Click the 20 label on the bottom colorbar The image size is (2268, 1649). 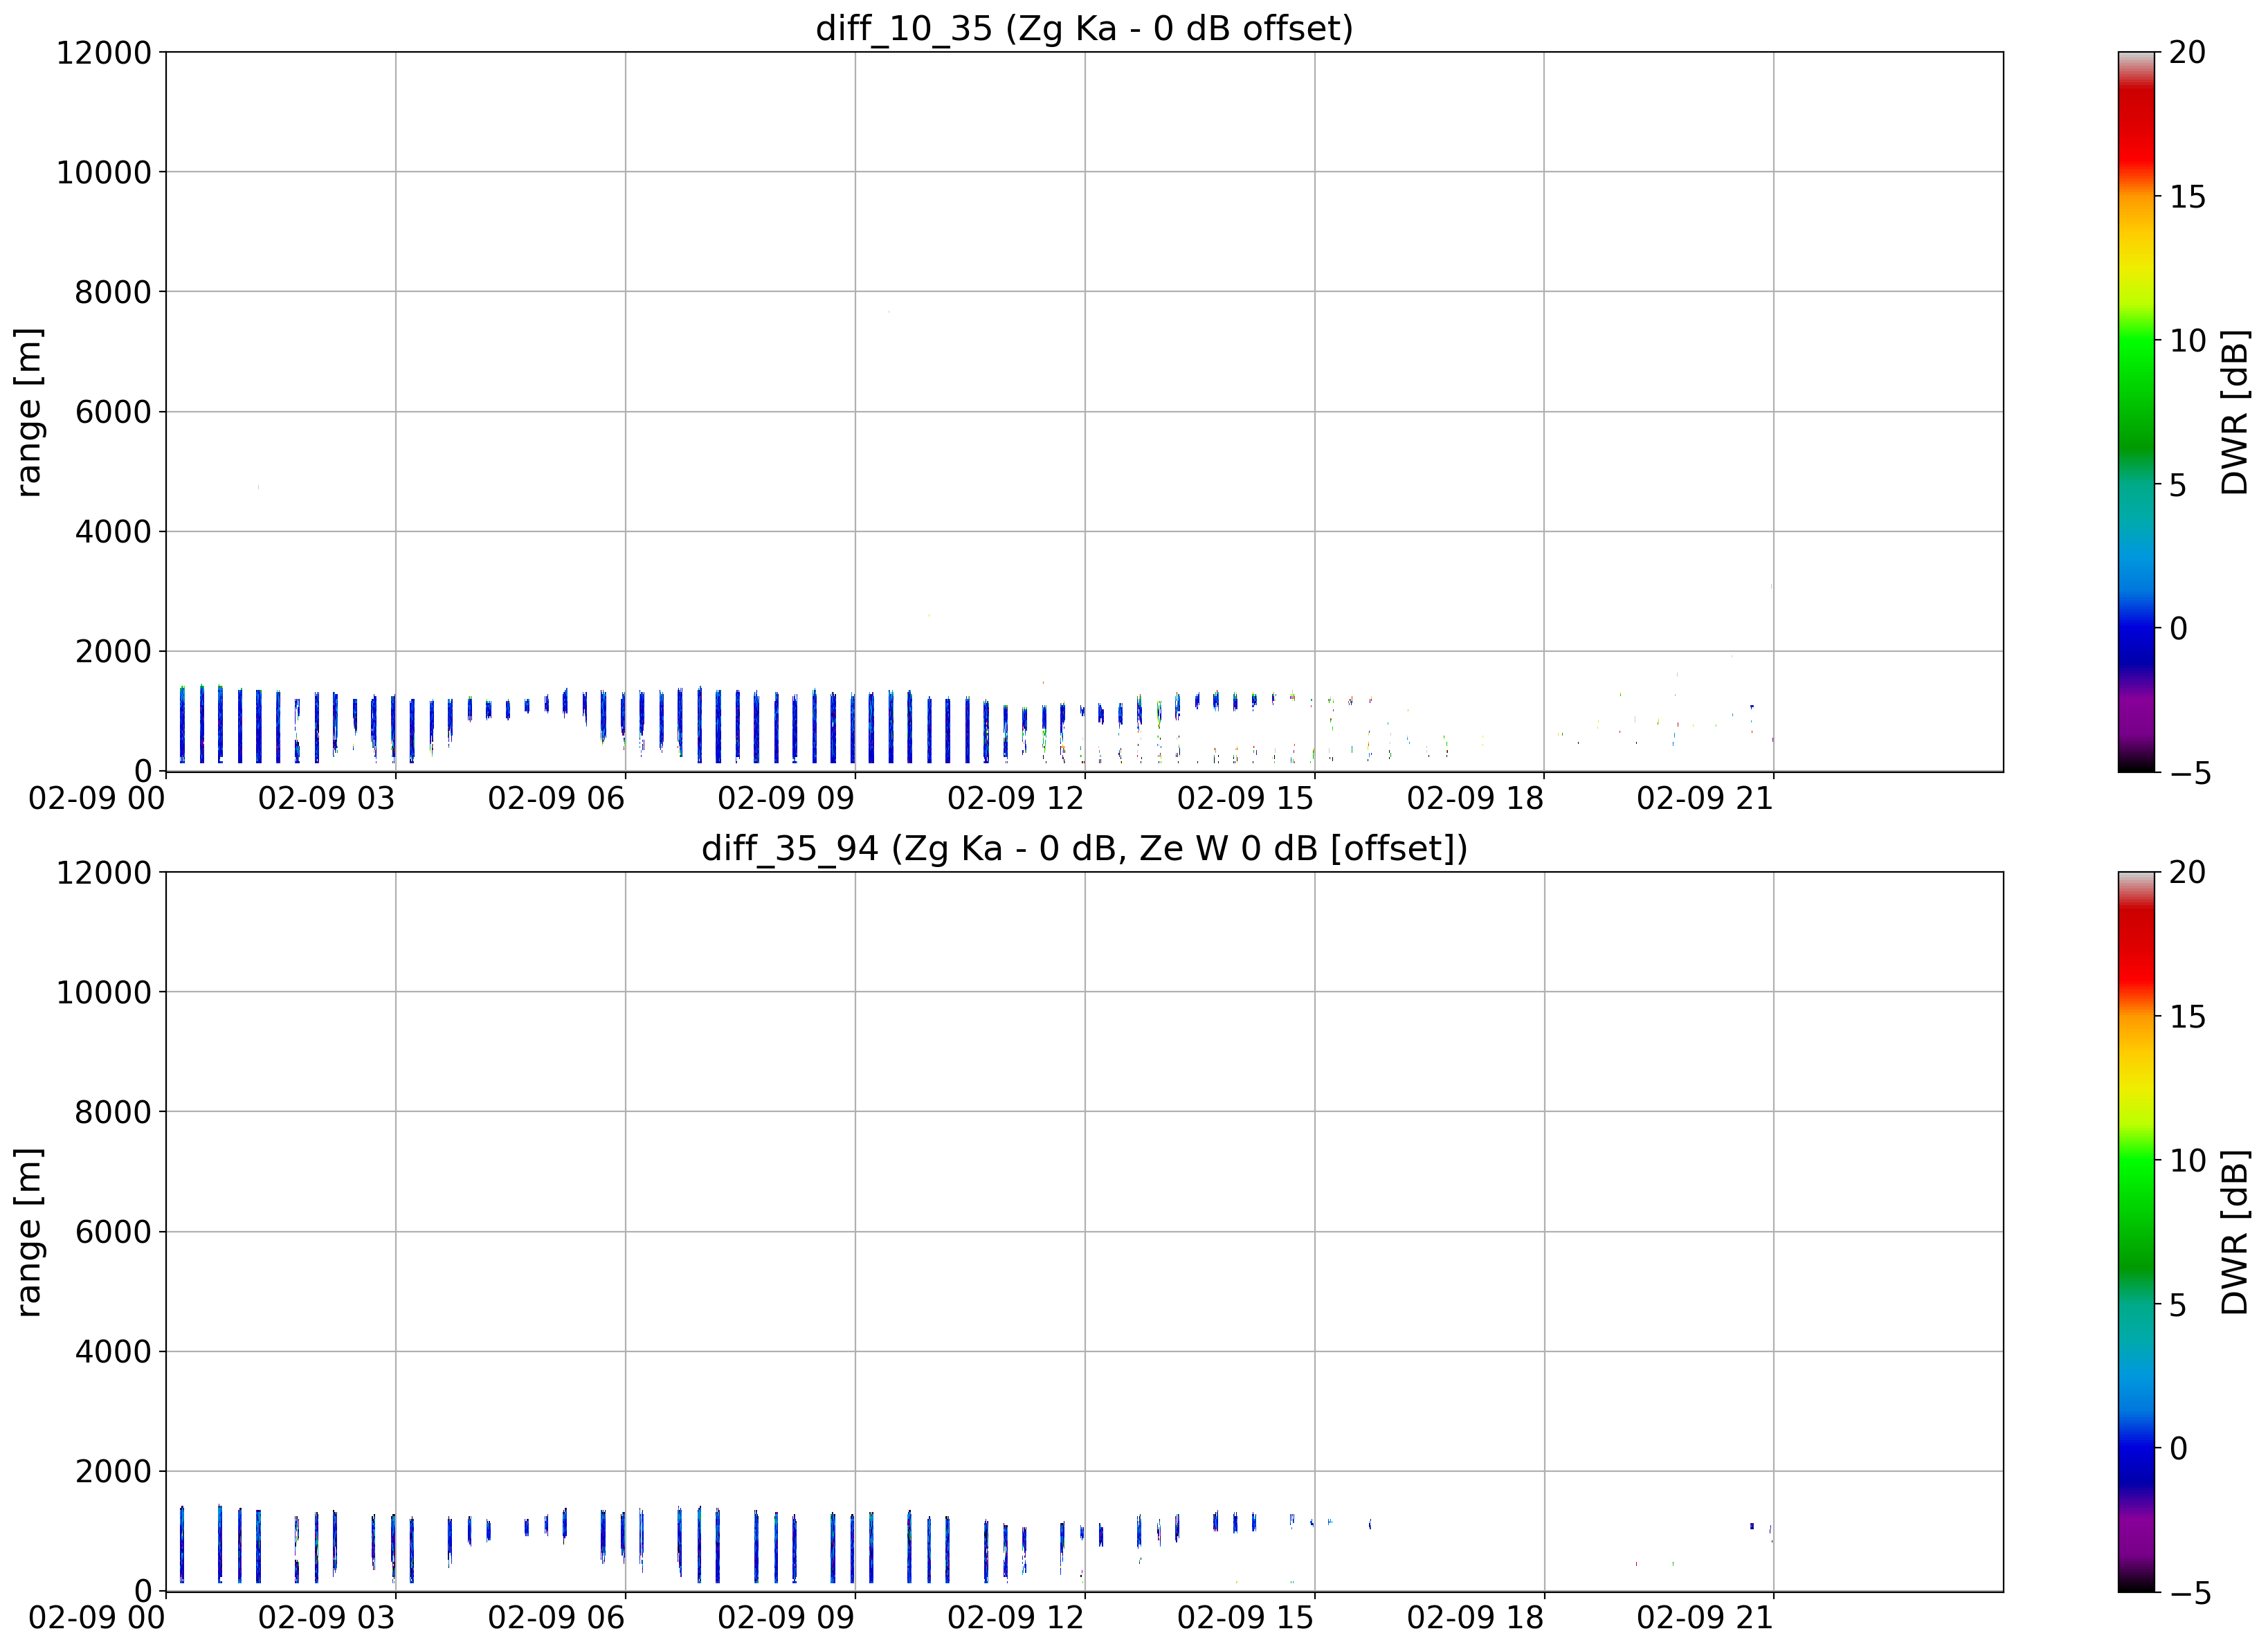click(x=2188, y=872)
